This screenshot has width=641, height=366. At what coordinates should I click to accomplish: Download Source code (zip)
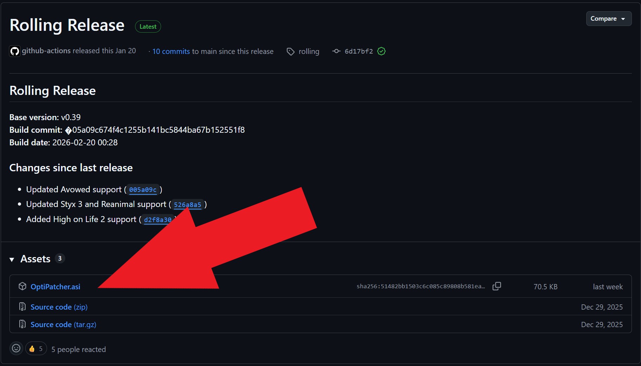(59, 307)
